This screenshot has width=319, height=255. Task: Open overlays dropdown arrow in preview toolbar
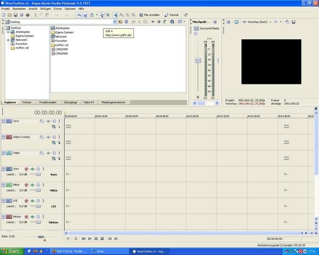tap(281, 22)
